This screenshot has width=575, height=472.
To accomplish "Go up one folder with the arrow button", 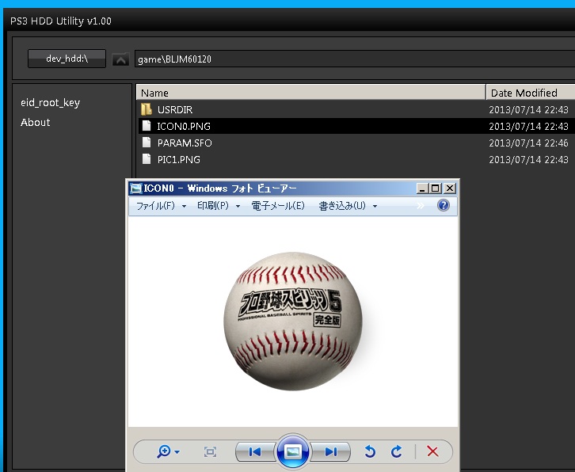I will (x=120, y=59).
